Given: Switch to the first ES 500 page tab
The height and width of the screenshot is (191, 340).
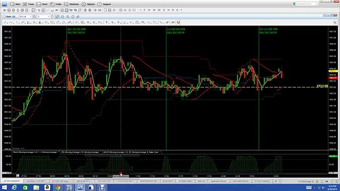Looking at the screenshot, I should [x=12, y=181].
